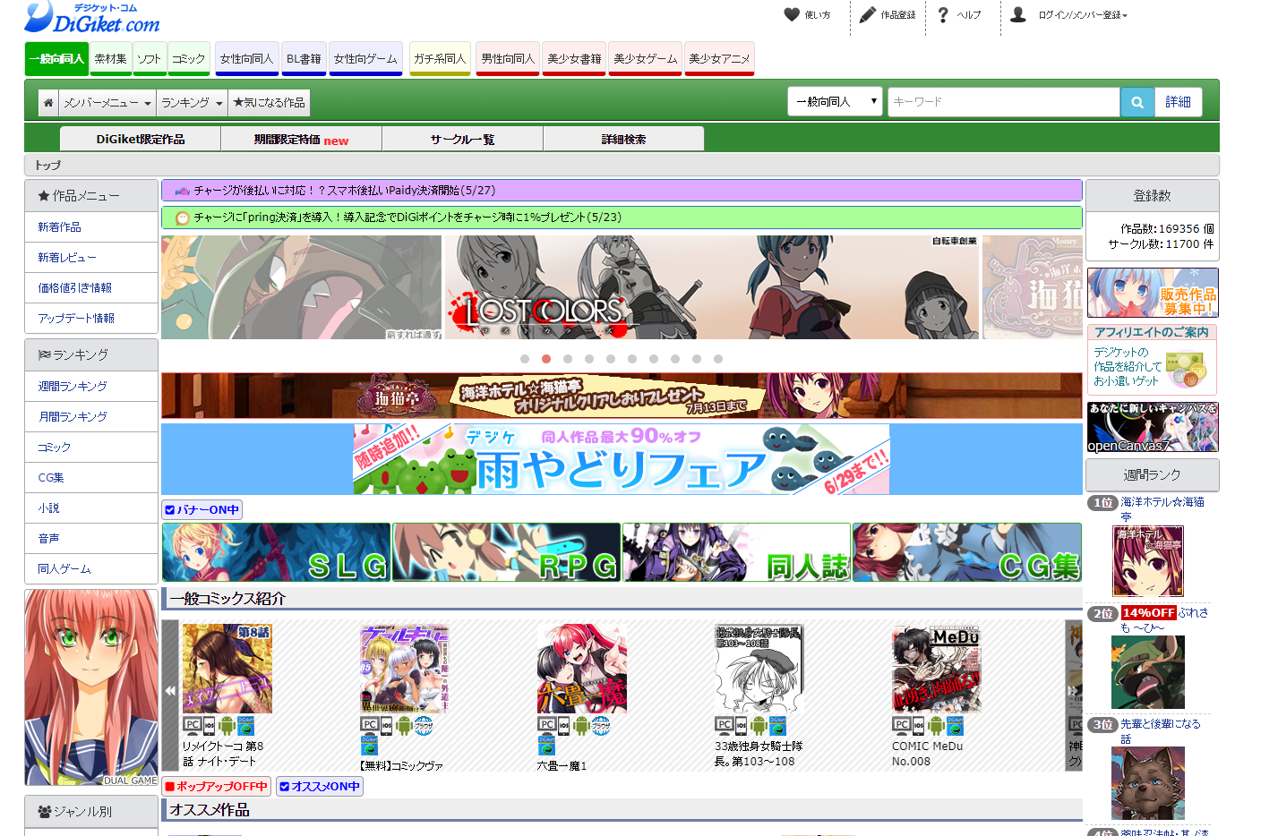Switch to the 一般同人 tab
Image resolution: width=1278 pixels, height=836 pixels.
coord(56,58)
